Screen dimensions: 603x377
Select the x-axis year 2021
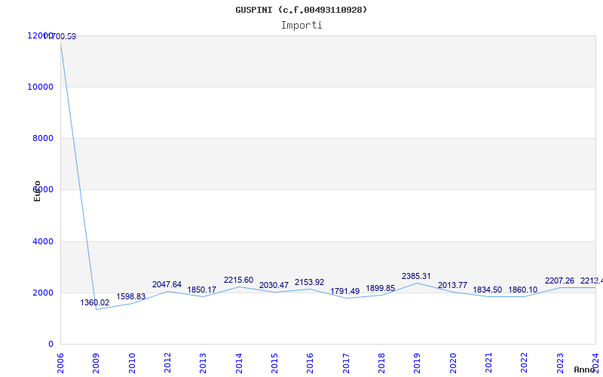click(488, 363)
